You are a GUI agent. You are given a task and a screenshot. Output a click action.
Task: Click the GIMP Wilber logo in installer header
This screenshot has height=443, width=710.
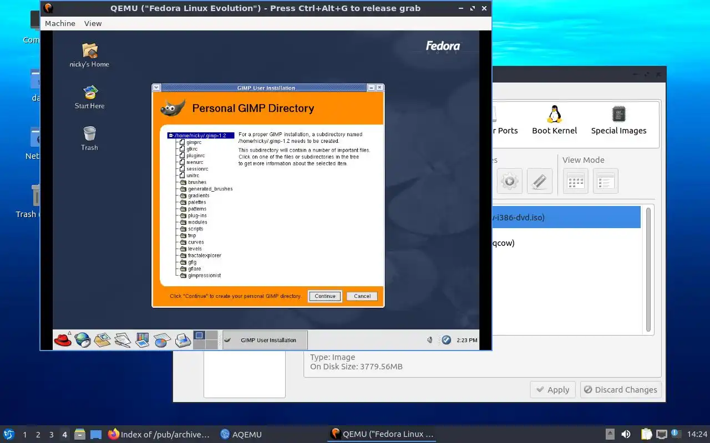(x=173, y=107)
